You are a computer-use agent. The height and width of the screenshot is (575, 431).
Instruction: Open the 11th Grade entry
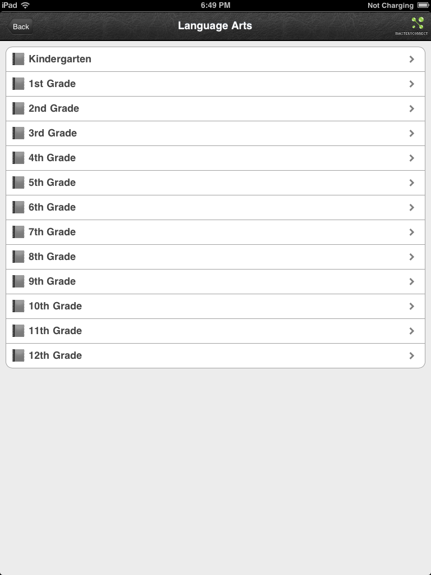point(55,331)
